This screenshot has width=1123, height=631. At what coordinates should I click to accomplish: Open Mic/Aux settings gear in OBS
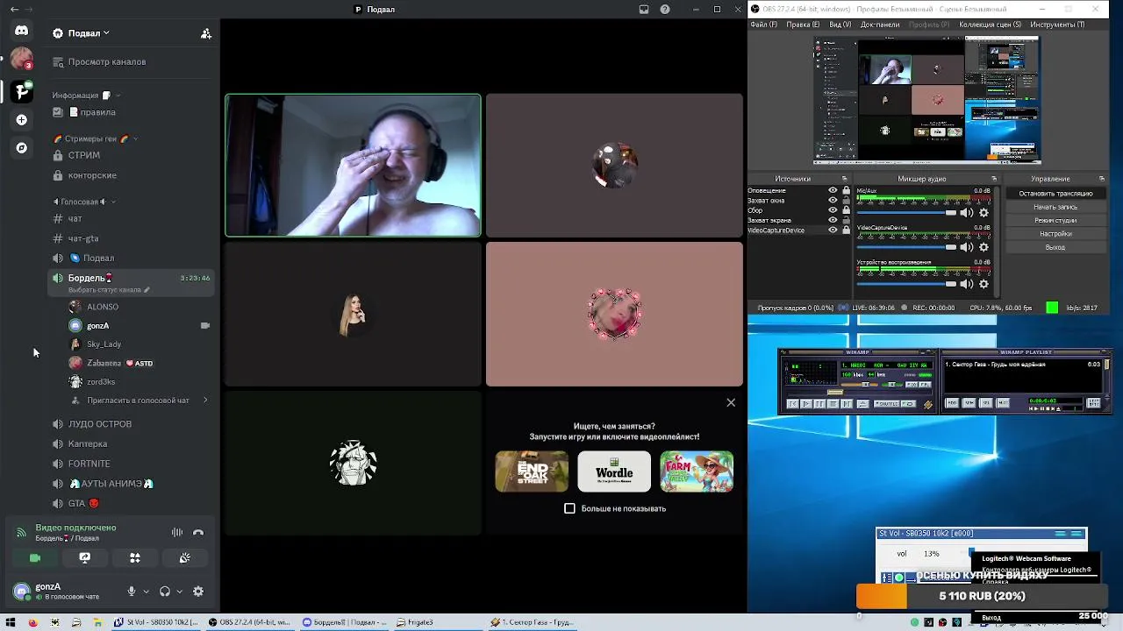(984, 212)
